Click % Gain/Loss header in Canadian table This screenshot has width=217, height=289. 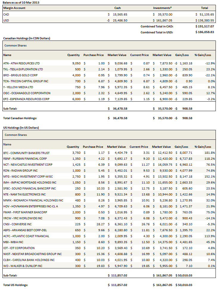202,55
